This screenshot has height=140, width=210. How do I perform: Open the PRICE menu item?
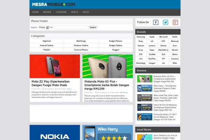tap(86, 12)
